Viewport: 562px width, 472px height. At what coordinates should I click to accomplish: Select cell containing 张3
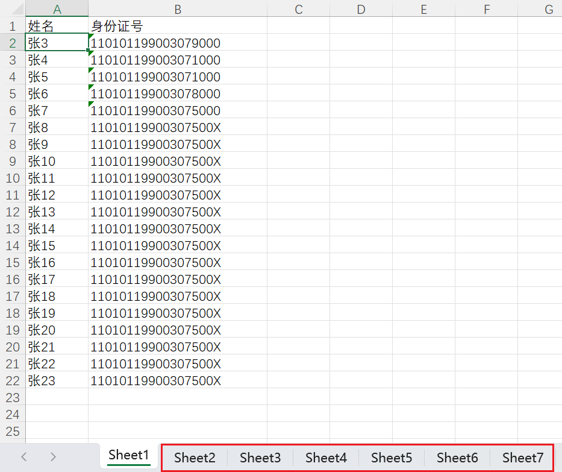tap(57, 43)
